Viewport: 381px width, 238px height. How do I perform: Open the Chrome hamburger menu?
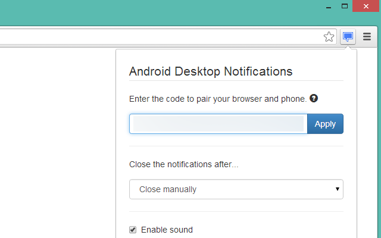click(367, 37)
